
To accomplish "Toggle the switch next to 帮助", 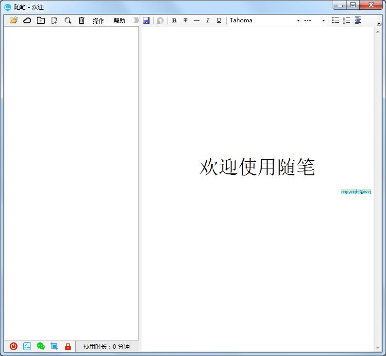I will coord(134,20).
